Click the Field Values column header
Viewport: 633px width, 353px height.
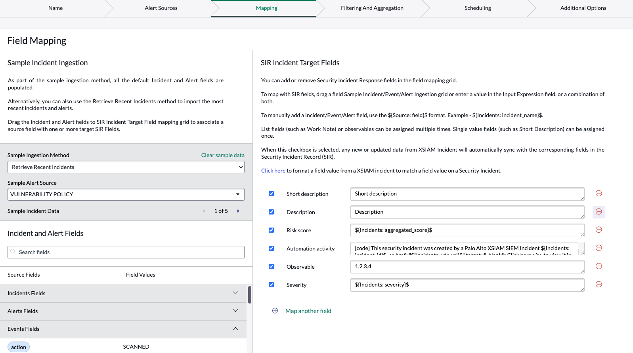[141, 275]
